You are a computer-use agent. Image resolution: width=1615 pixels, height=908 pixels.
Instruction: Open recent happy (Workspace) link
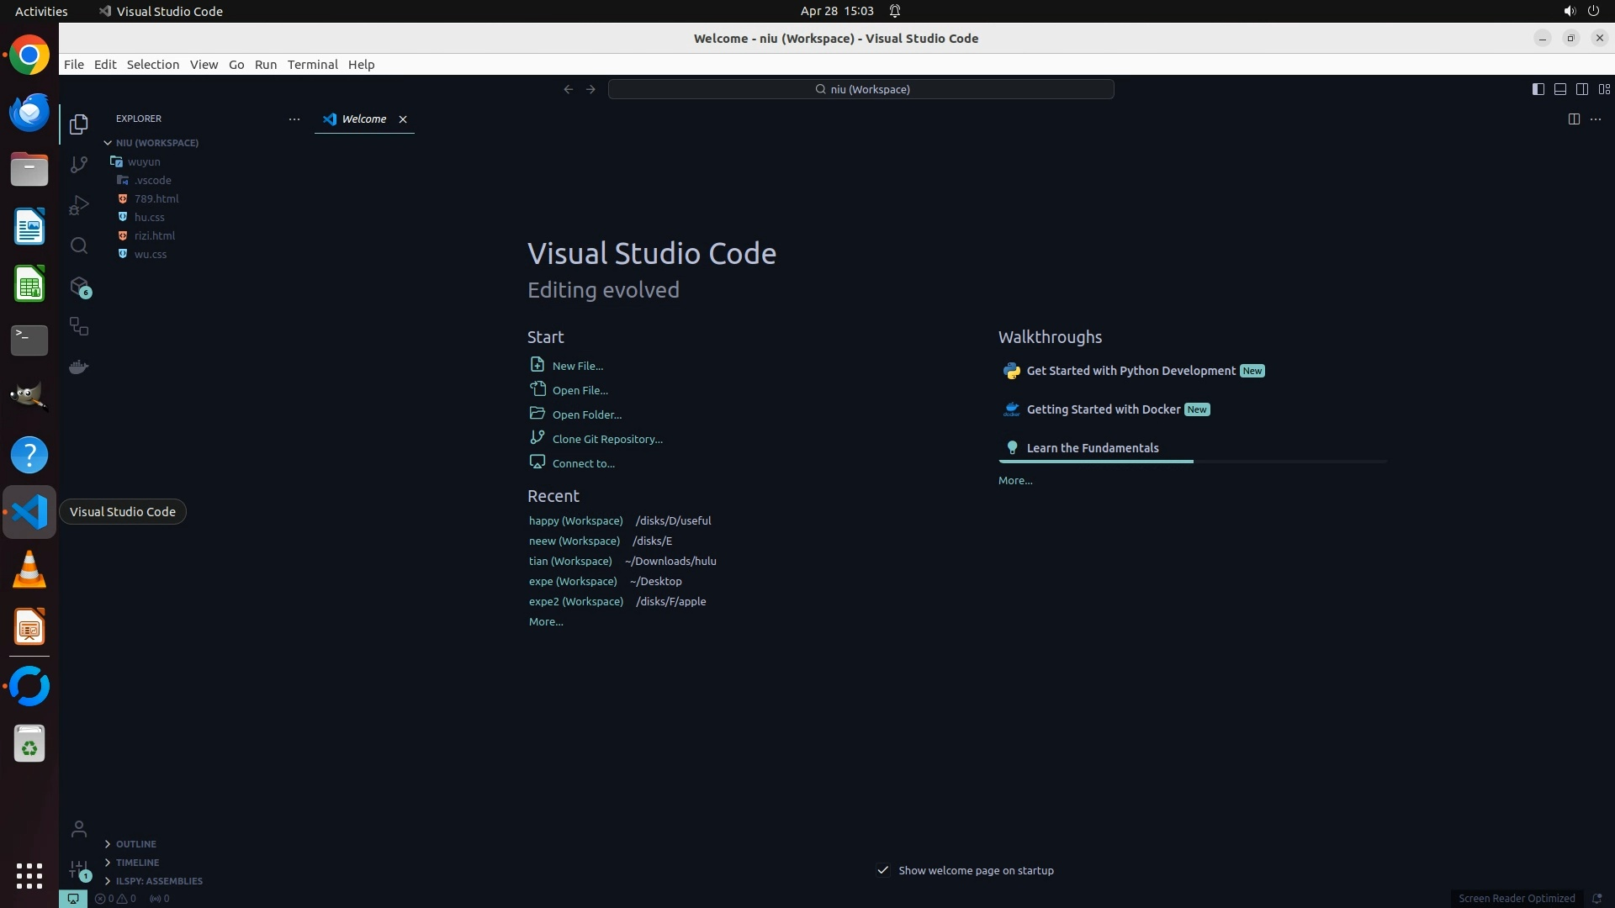[575, 520]
